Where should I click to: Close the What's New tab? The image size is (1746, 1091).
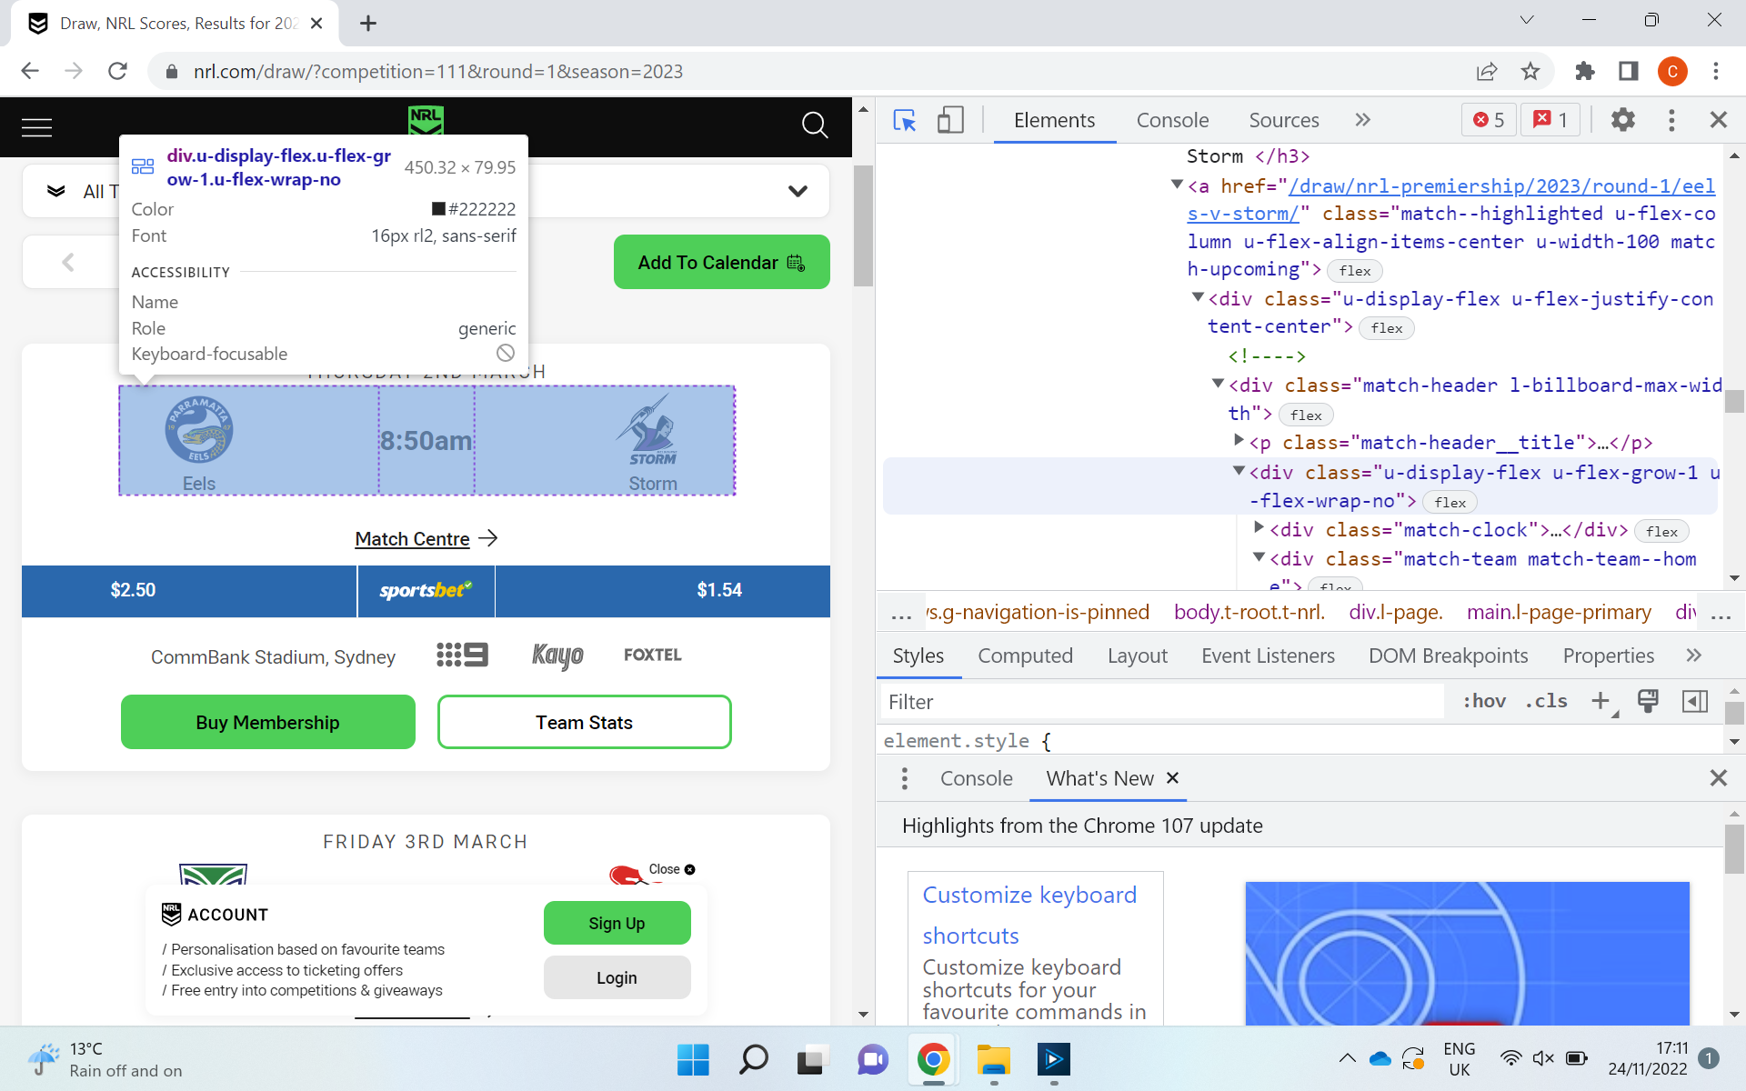(1173, 777)
